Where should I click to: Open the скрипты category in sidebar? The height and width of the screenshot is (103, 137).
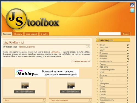coord(103,59)
